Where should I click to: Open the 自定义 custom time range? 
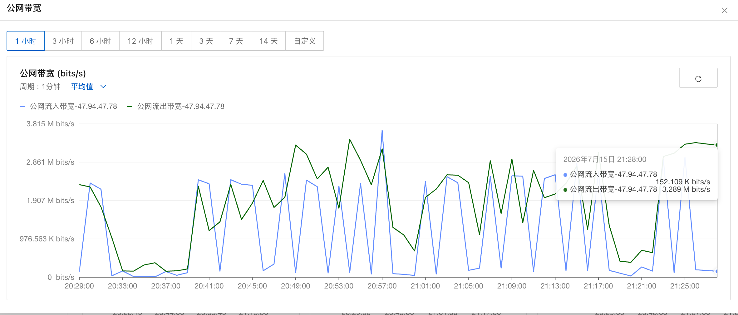click(305, 41)
